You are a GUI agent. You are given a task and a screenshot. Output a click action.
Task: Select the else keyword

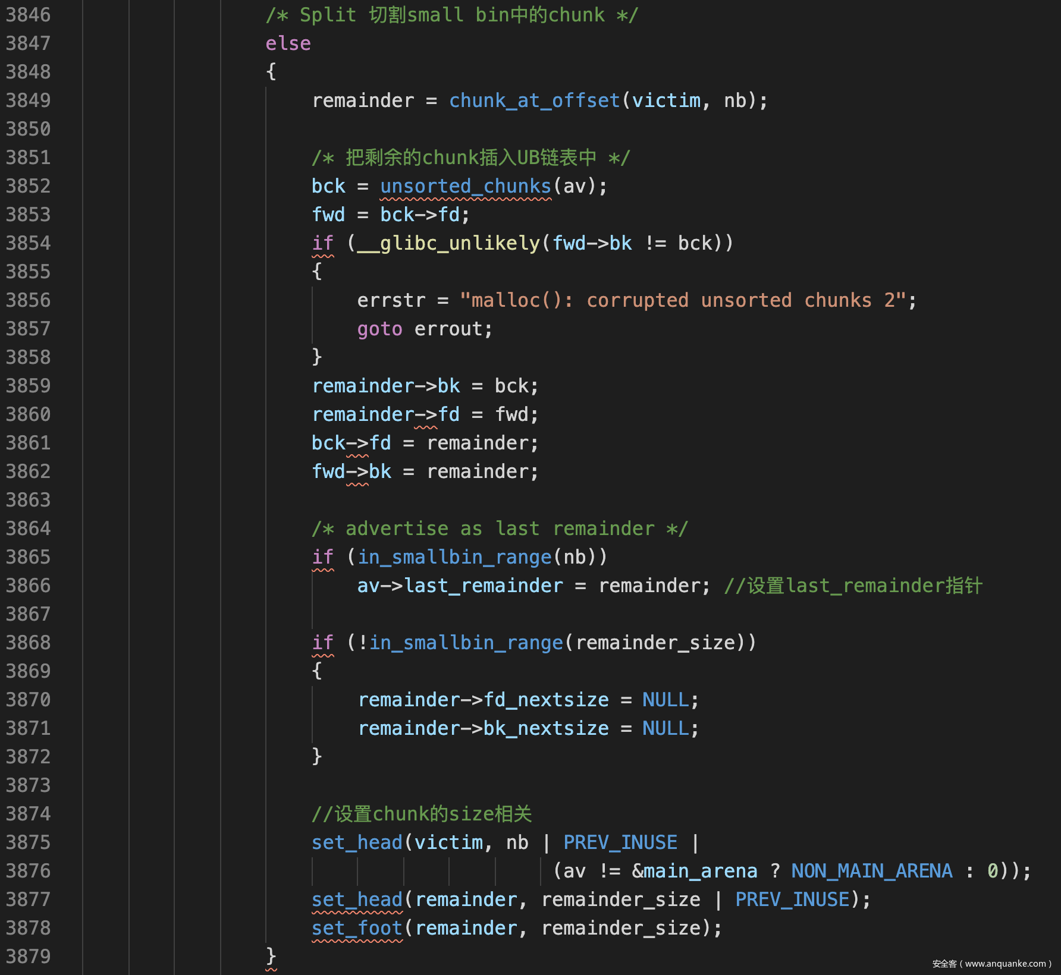coord(288,43)
